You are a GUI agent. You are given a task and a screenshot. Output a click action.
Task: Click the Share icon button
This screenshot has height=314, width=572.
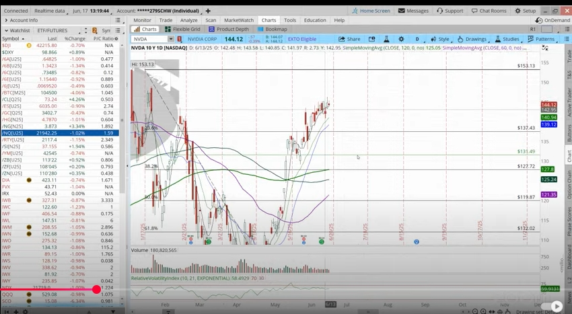click(x=349, y=39)
